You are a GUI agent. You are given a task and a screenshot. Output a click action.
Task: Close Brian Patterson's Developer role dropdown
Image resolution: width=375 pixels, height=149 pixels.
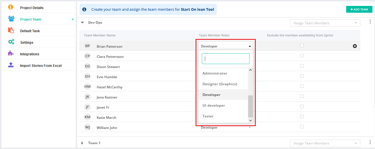(x=226, y=46)
